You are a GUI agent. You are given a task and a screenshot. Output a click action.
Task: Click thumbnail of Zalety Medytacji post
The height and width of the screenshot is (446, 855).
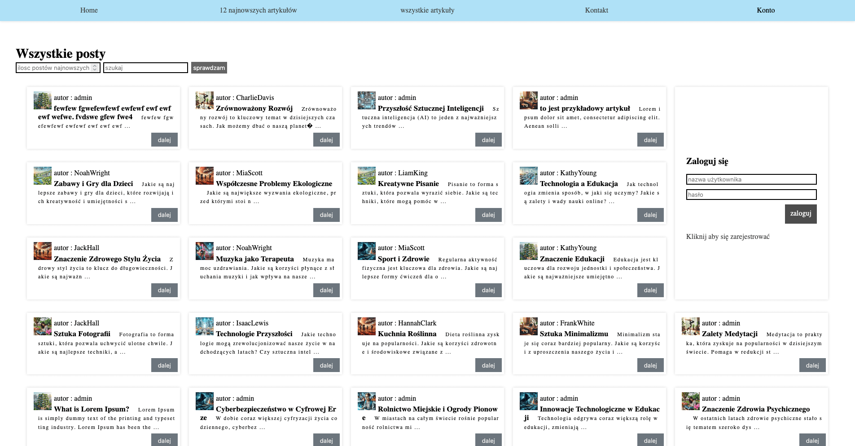pos(690,326)
